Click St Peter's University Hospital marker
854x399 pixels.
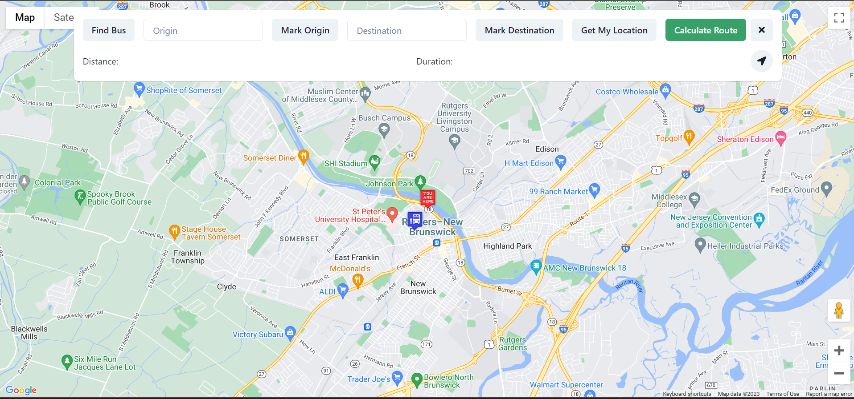tap(392, 214)
